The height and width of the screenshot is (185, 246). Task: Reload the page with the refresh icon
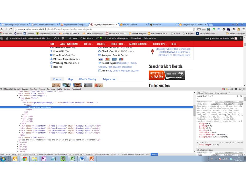(11, 29)
